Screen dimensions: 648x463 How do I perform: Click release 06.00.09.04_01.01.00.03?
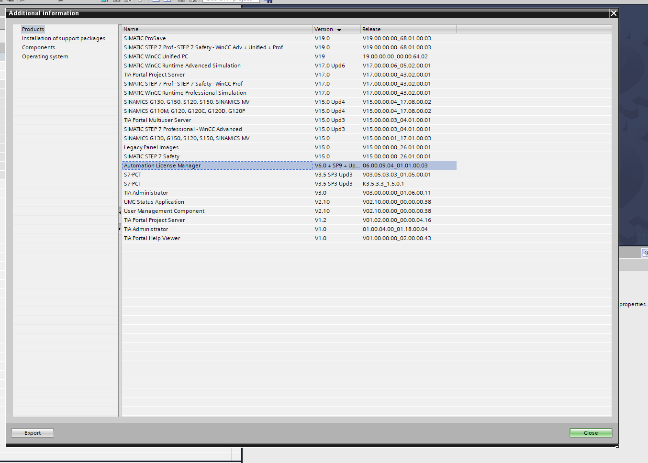click(x=395, y=165)
